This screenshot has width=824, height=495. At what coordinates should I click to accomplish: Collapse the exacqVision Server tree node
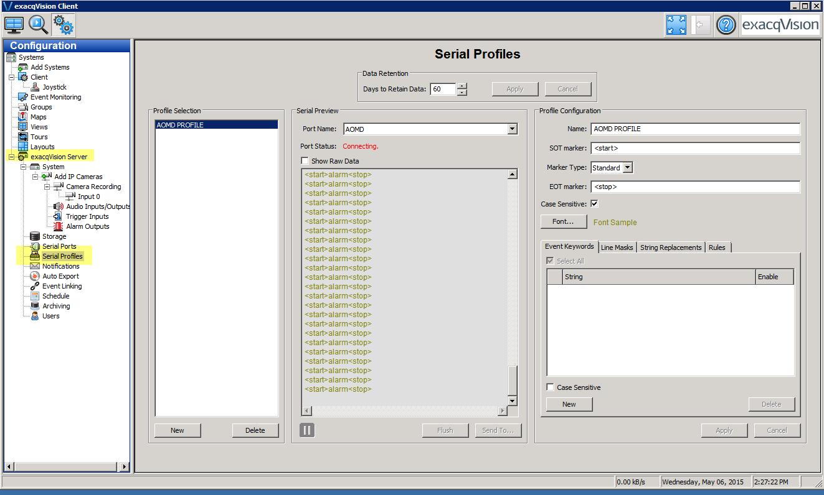[12, 157]
